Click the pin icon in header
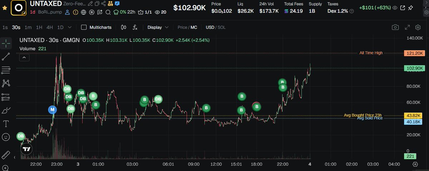The height and width of the screenshot is (171, 429). pos(411,7)
